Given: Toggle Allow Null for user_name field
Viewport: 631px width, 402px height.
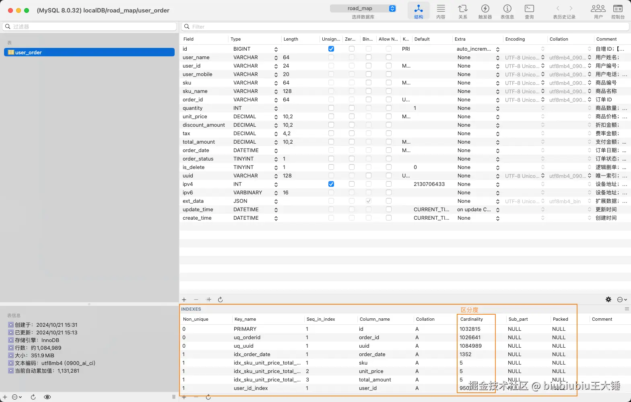Looking at the screenshot, I should (x=389, y=57).
